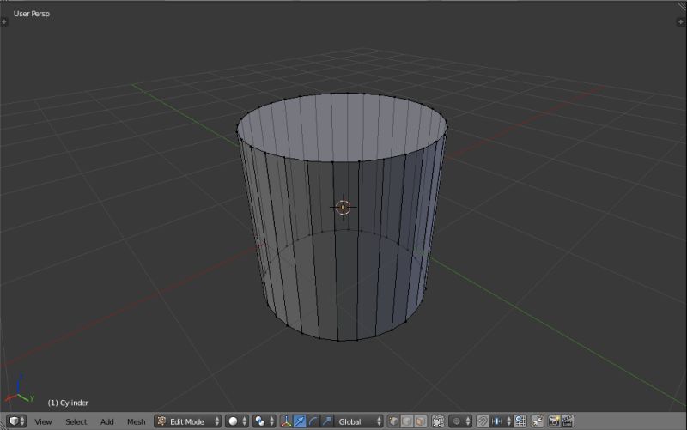Screen dimensions: 687x430
Task: Open the Add menu
Action: 106,421
